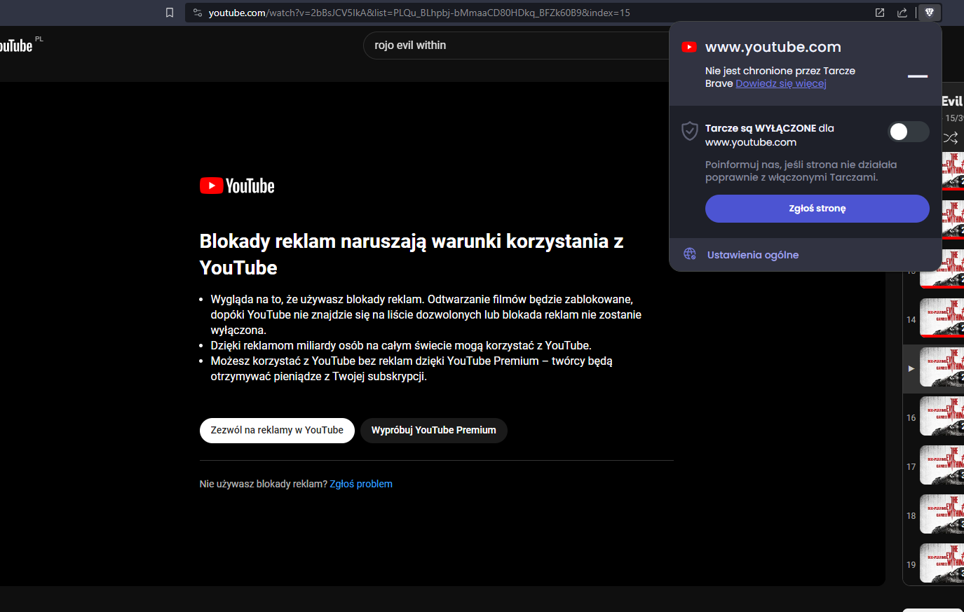Click Wypróbuj YouTube Premium button
The height and width of the screenshot is (612, 964).
(x=433, y=430)
